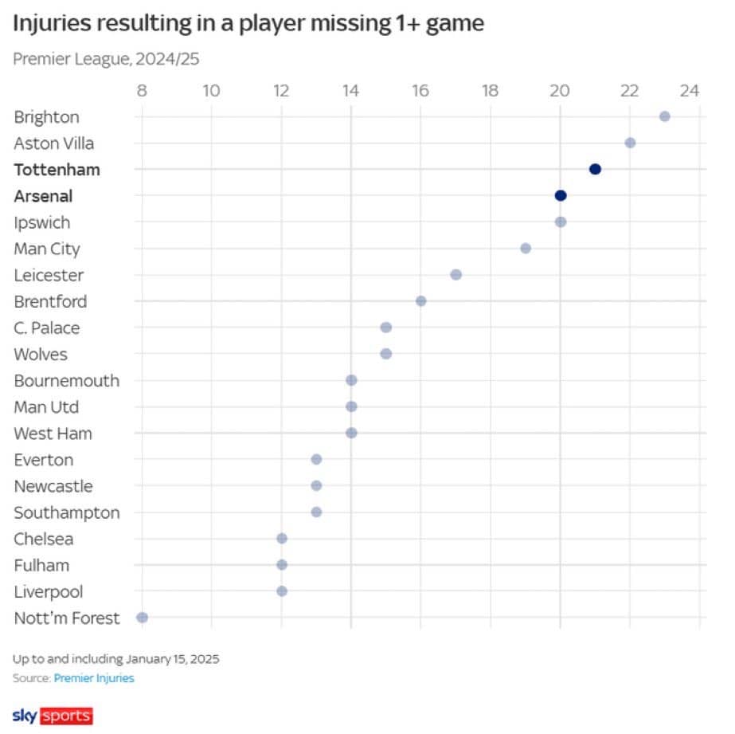Click Aston Villa's data point at 22
Image resolution: width=735 pixels, height=734 pixels.
[x=630, y=143]
